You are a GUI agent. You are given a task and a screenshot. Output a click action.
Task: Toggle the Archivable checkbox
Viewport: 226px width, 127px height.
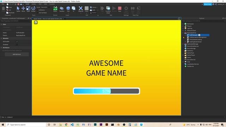17,42
